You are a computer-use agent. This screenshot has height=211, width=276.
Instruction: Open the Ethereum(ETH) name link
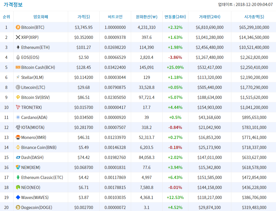tap(36, 47)
